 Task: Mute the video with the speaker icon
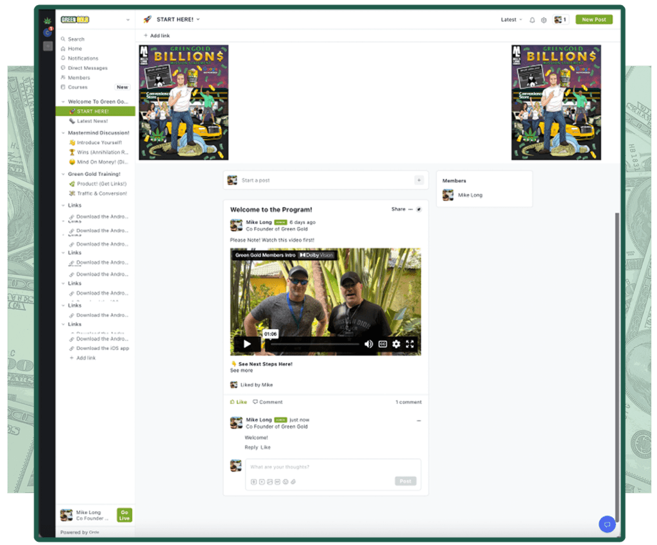369,344
